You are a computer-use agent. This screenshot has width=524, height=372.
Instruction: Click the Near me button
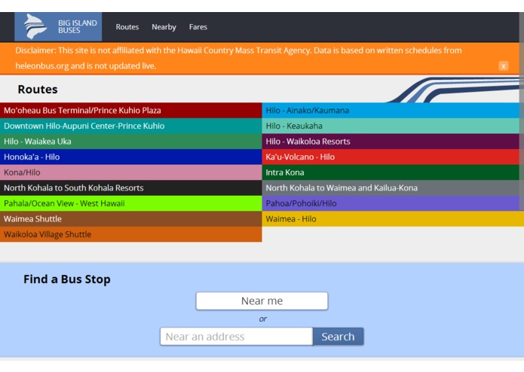pos(262,301)
